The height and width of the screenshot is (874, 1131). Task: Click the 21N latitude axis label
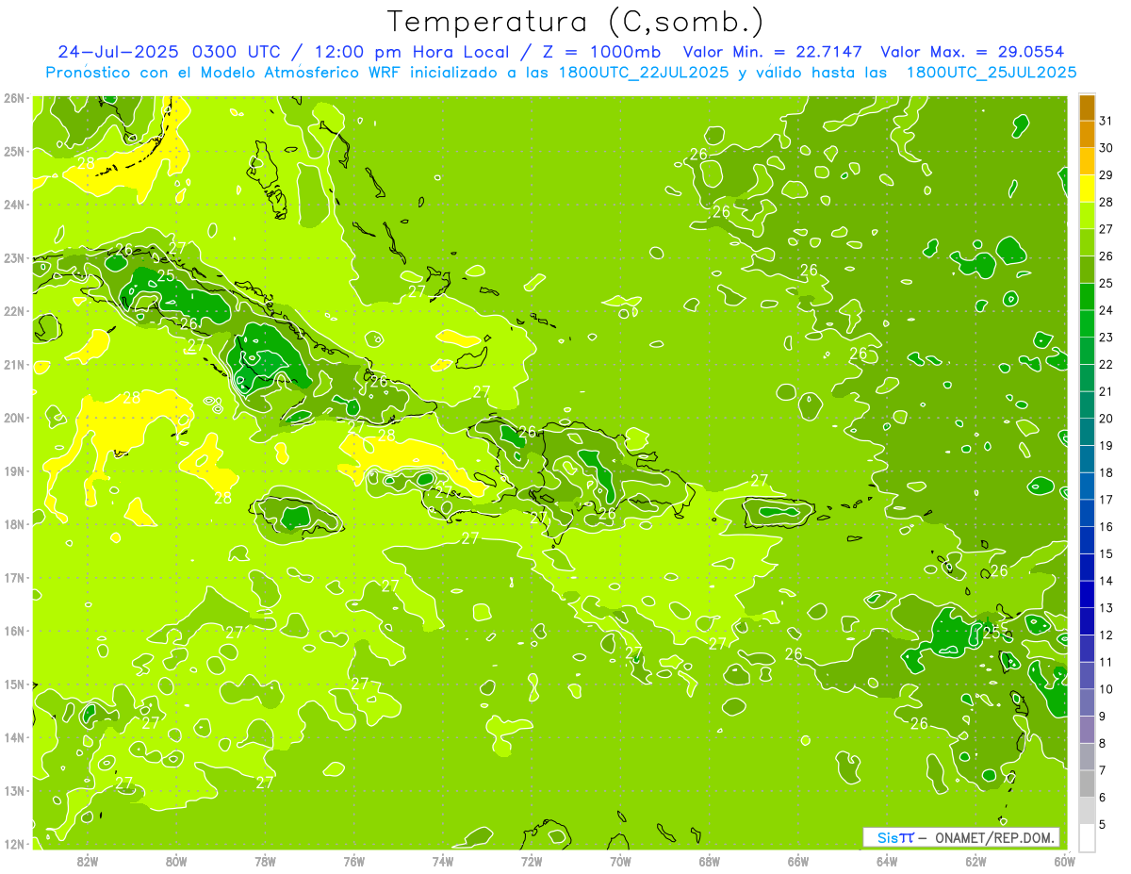tap(14, 365)
